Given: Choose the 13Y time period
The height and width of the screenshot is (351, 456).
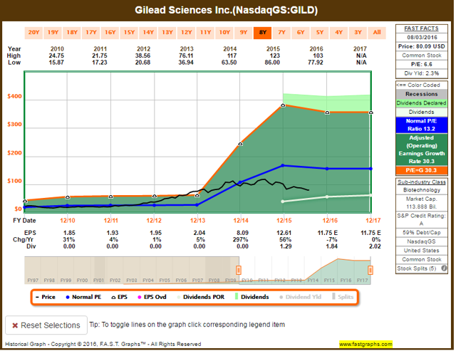Looking at the screenshot, I should click(167, 33).
